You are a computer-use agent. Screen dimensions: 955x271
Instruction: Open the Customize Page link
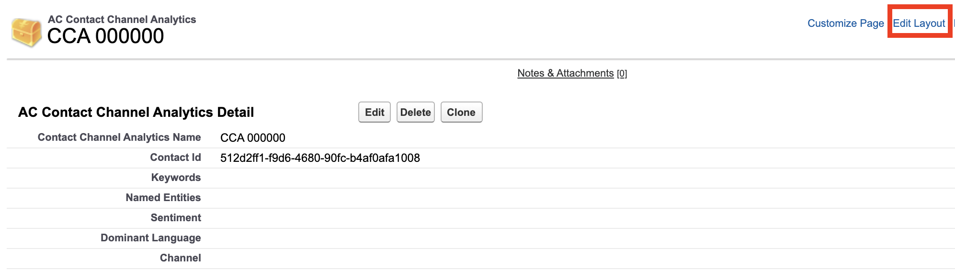(x=845, y=23)
